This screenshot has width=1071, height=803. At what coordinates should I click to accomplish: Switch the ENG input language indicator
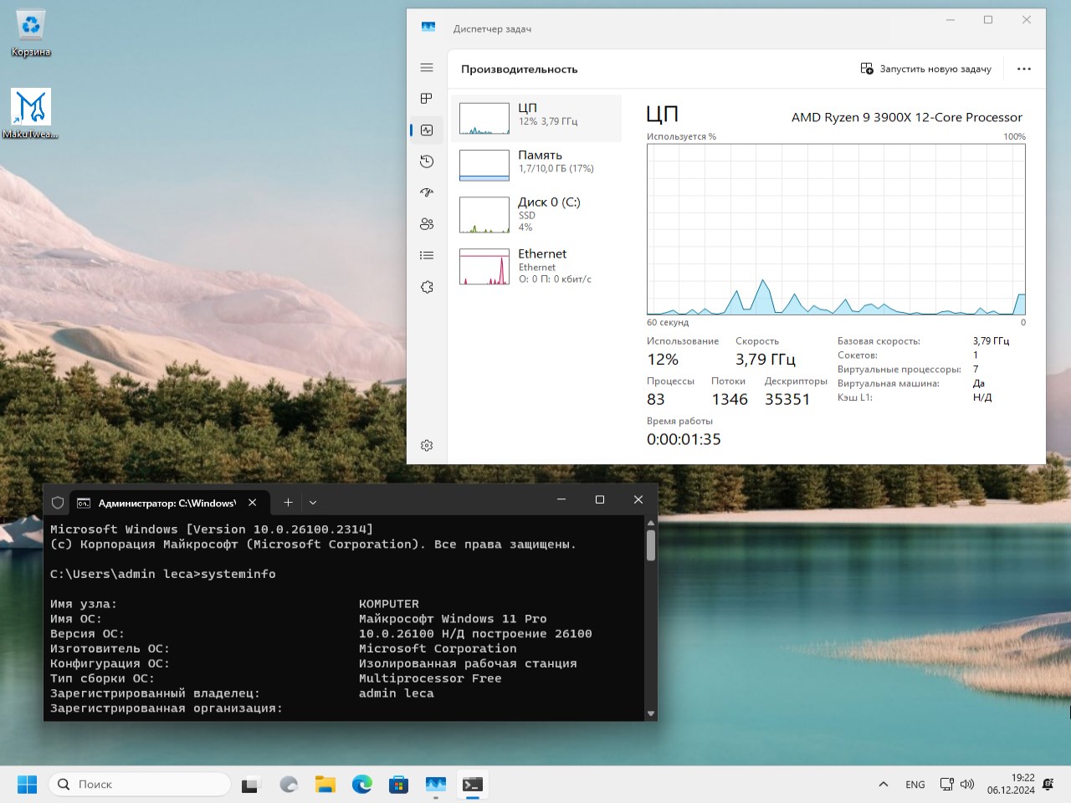pos(915,785)
